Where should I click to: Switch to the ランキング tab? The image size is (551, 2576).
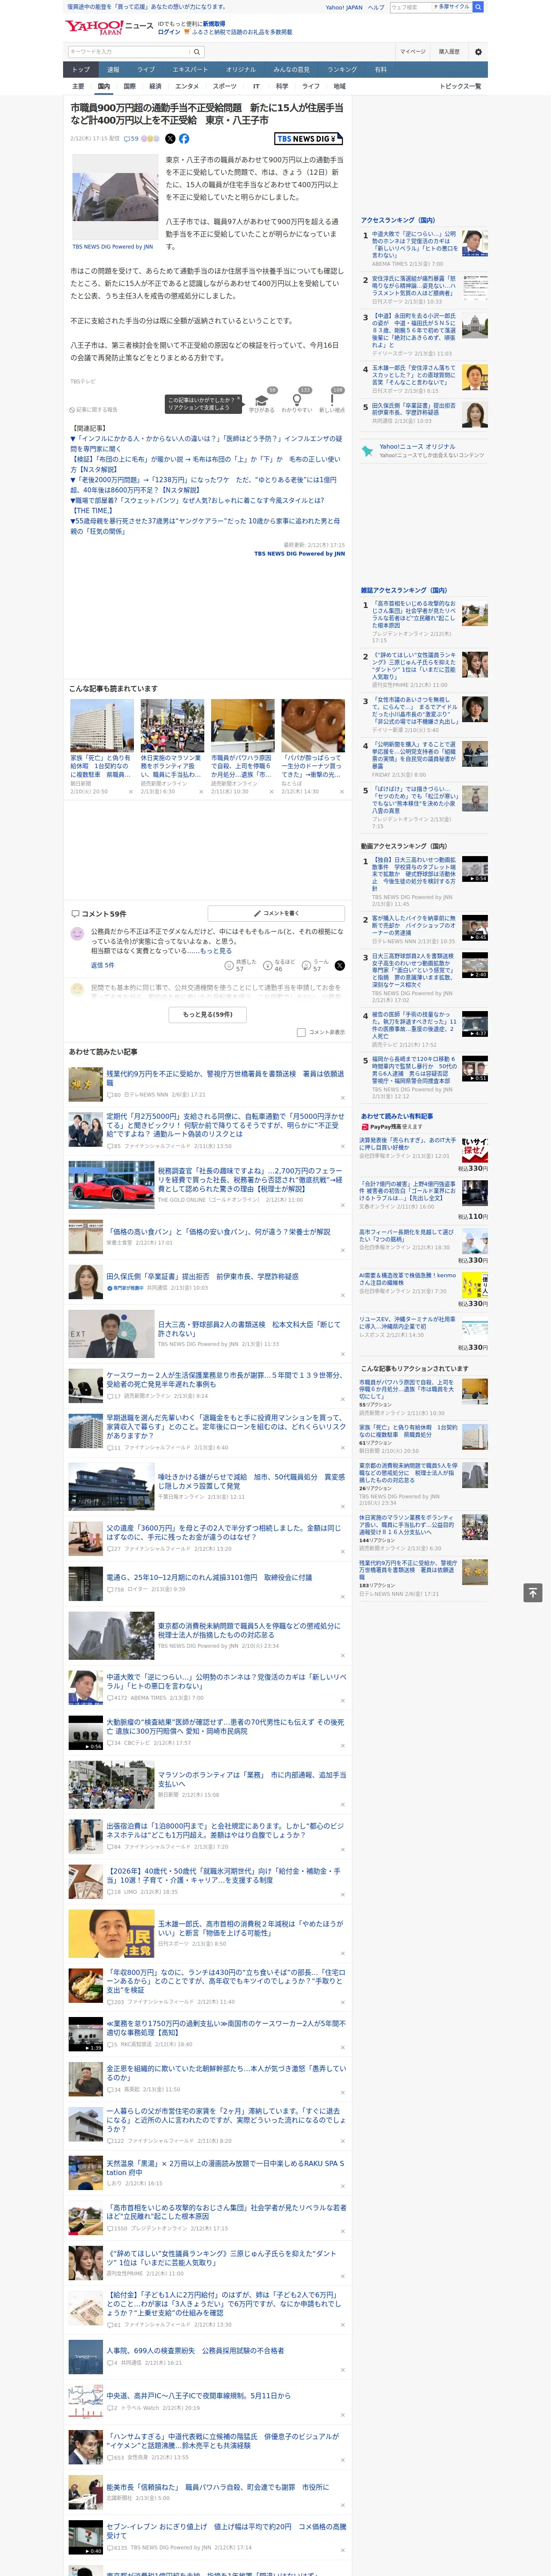click(x=342, y=70)
